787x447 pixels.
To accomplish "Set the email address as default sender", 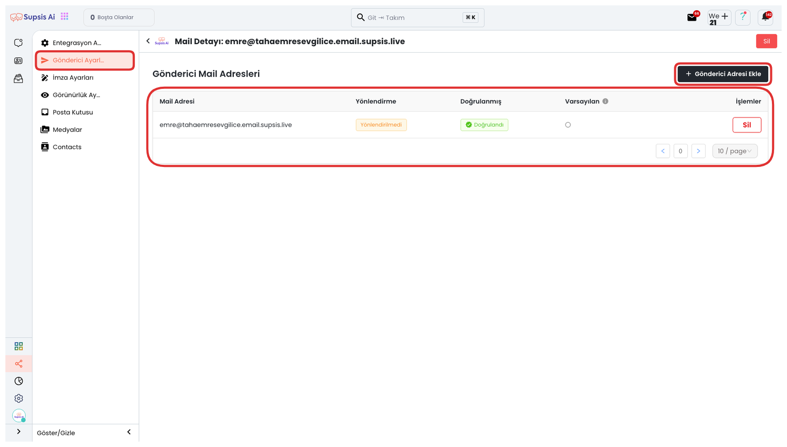I will pyautogui.click(x=568, y=125).
